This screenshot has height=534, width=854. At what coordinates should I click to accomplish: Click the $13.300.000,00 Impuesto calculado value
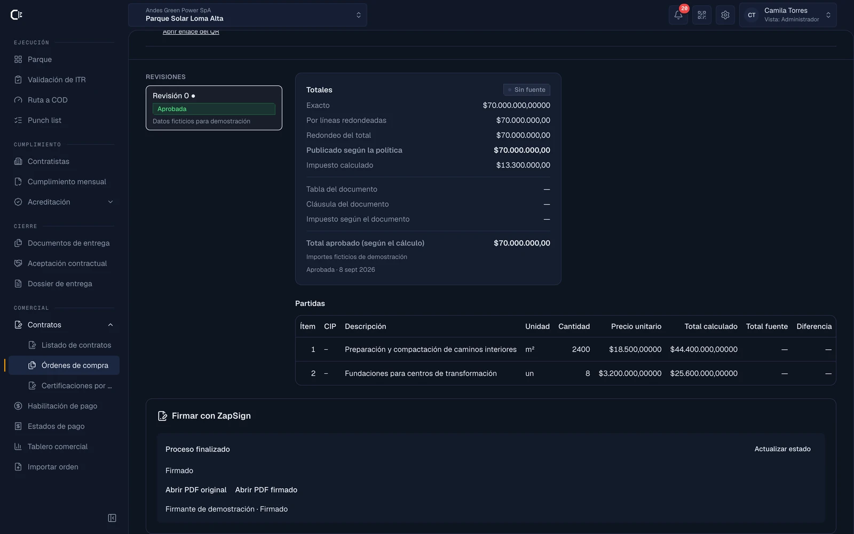pos(523,165)
